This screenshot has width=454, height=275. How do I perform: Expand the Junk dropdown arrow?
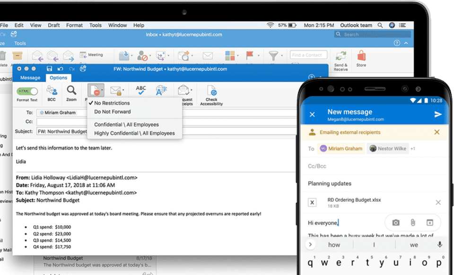pos(150,56)
